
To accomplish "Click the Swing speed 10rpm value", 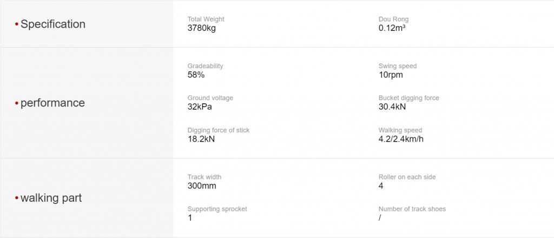I will pos(391,75).
